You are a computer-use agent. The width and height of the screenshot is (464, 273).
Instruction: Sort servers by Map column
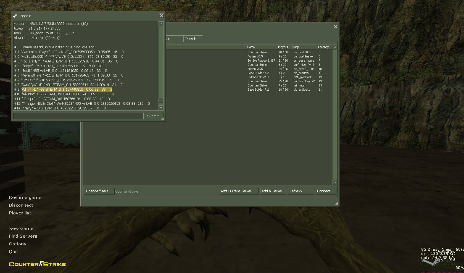304,47
